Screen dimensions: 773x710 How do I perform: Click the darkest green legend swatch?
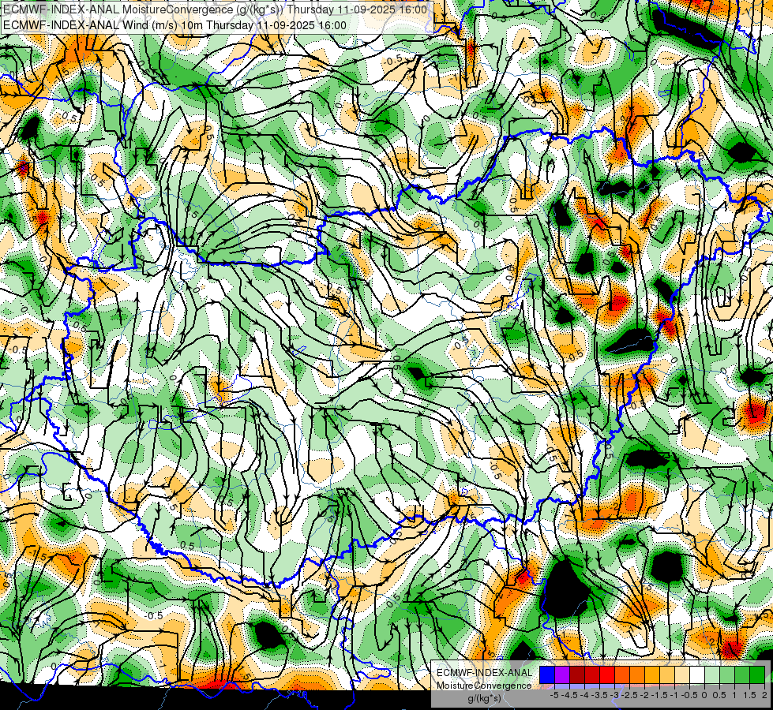[x=757, y=675]
